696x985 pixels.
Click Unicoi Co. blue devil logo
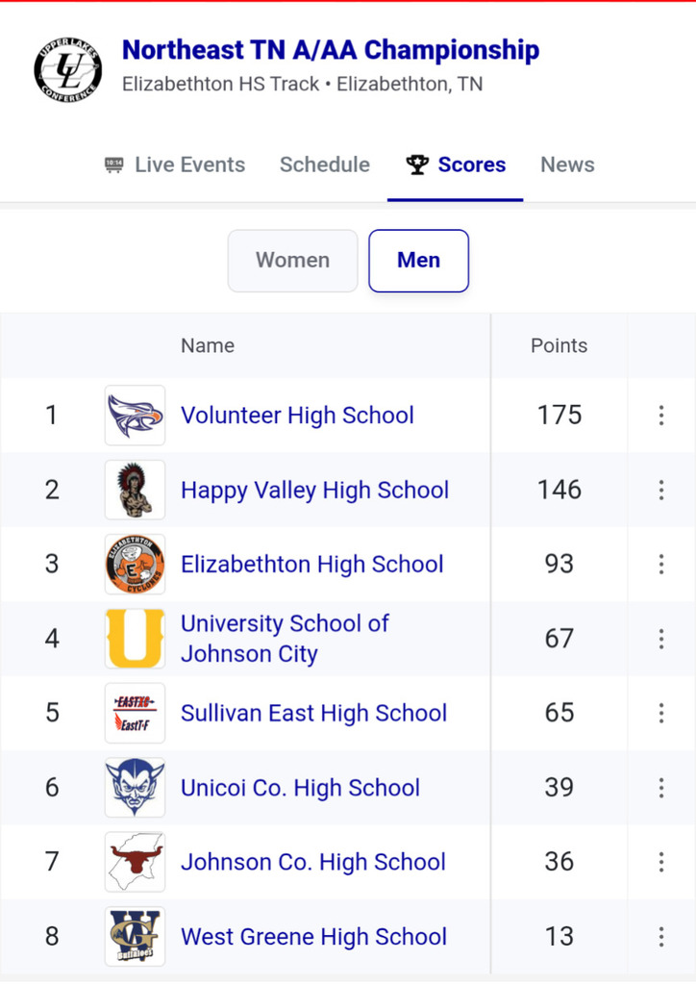click(x=135, y=788)
